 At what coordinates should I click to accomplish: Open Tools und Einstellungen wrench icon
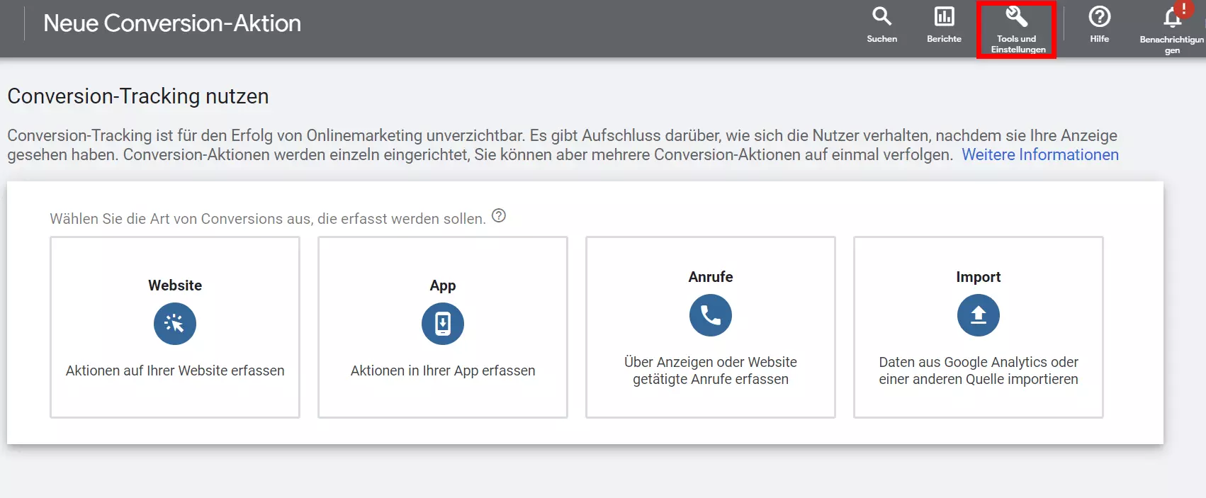coord(1017,16)
